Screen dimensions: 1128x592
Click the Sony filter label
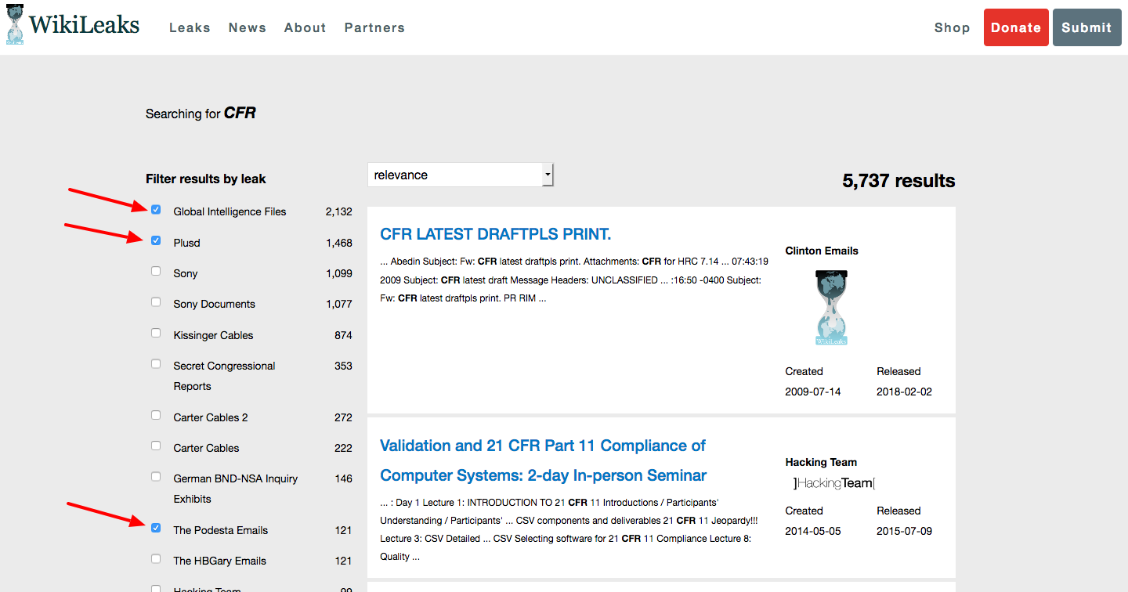tap(186, 273)
